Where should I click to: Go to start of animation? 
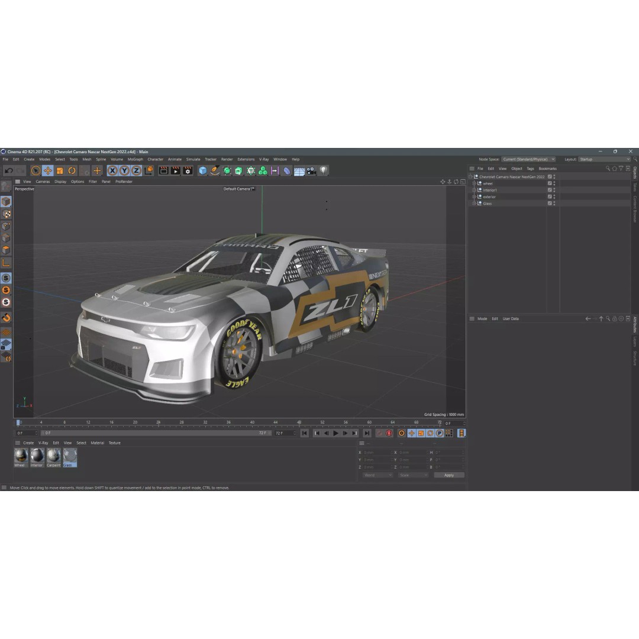[x=305, y=433]
